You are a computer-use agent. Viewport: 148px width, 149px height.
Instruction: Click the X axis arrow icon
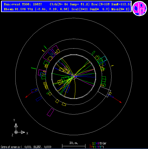(23, 132)
